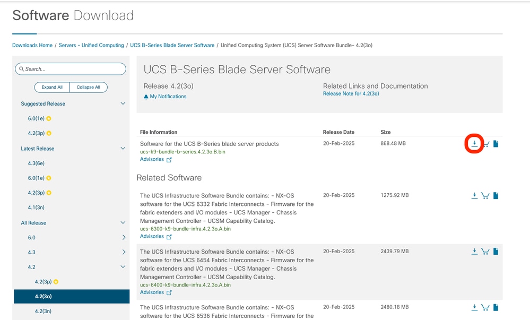The height and width of the screenshot is (320, 530).
Task: Select release 4.2(3n) in the tree
Action: pos(44,311)
